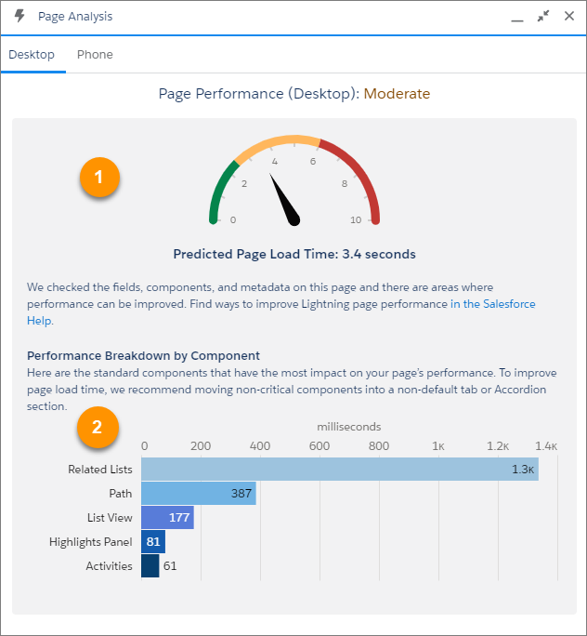Click the orange callout marker 2

[98, 427]
